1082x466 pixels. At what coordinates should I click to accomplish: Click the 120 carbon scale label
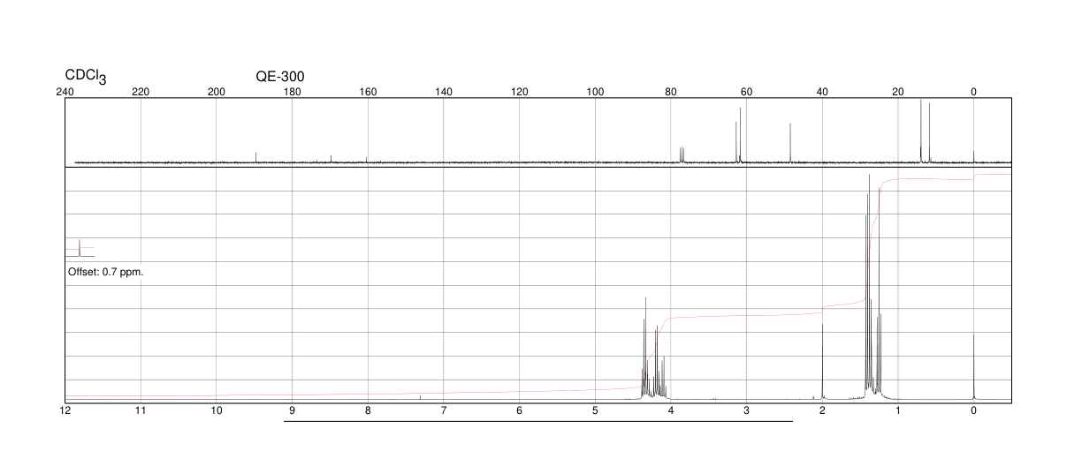click(520, 92)
